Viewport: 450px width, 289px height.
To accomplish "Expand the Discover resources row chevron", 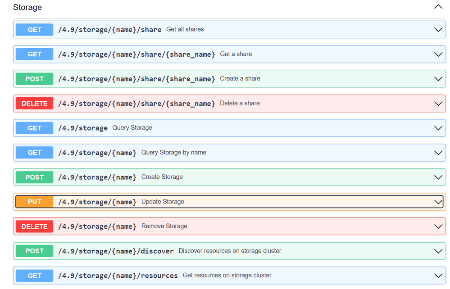I will (x=438, y=251).
